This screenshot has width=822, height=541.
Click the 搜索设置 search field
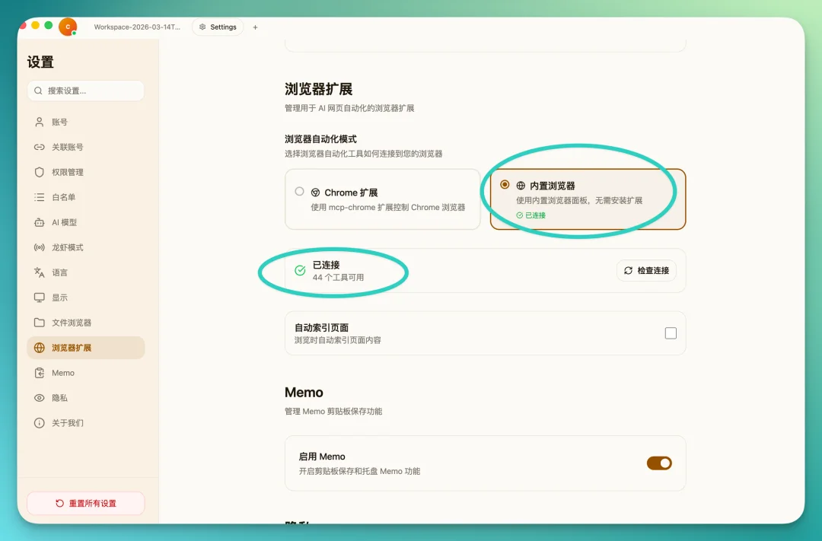point(85,91)
